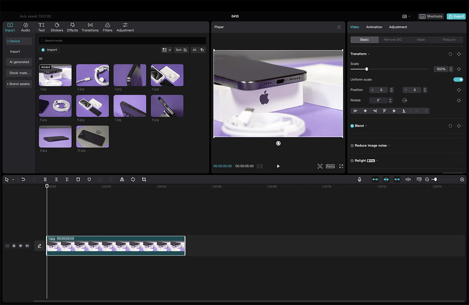Add keyframe for Position
The height and width of the screenshot is (305, 469).
(459, 90)
